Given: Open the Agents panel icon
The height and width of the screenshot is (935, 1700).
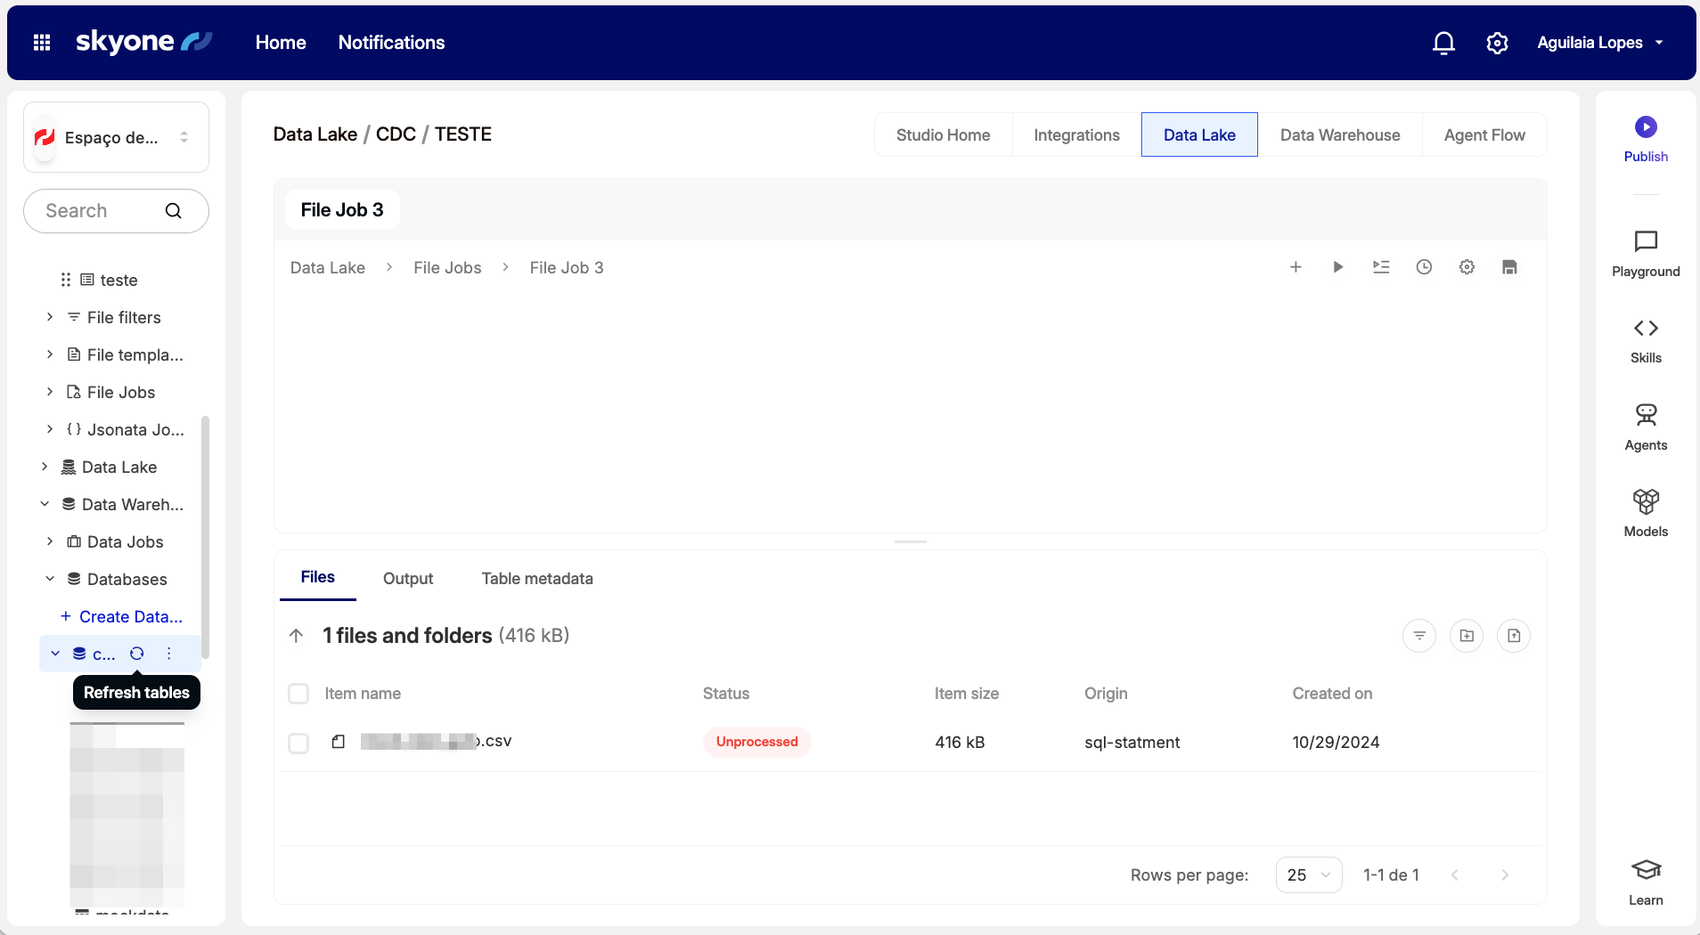Looking at the screenshot, I should pos(1646,415).
